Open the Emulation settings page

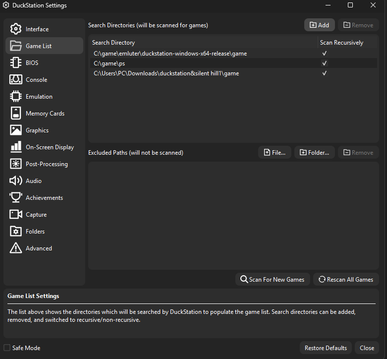point(45,96)
